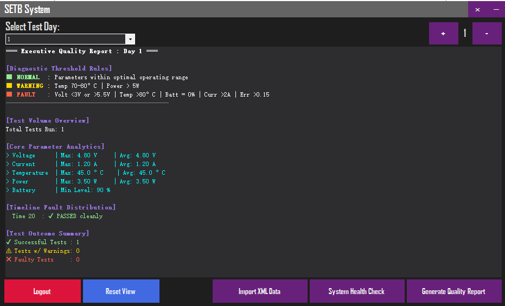Close the SETB System window

[478, 9]
